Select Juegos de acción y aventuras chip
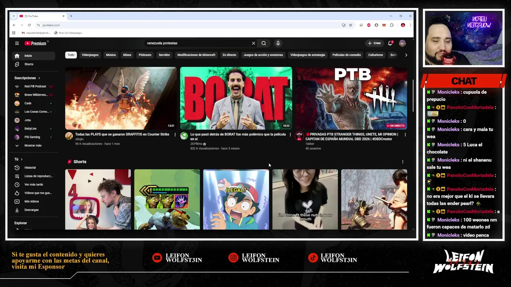Viewport: 511px width, 287px height. point(263,55)
